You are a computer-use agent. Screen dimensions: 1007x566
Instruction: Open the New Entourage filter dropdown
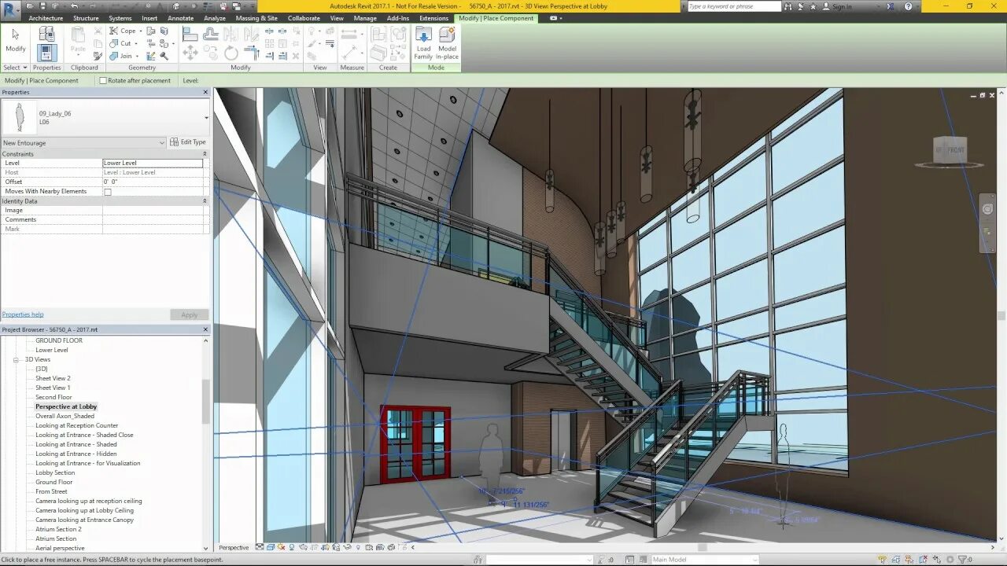click(162, 142)
